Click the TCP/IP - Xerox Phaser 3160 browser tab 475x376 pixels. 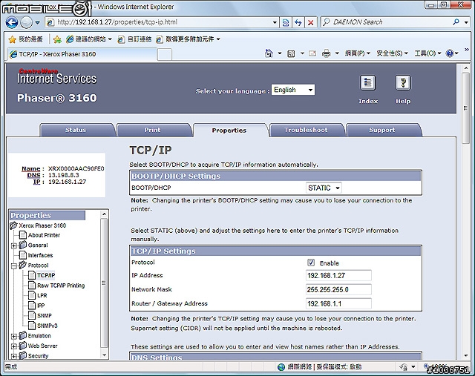pos(82,54)
